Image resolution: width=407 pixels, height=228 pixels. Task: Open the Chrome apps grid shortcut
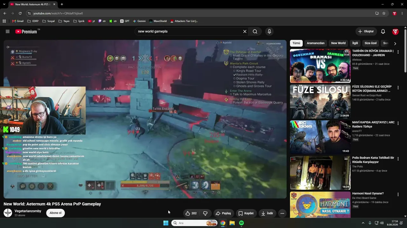coord(4,21)
